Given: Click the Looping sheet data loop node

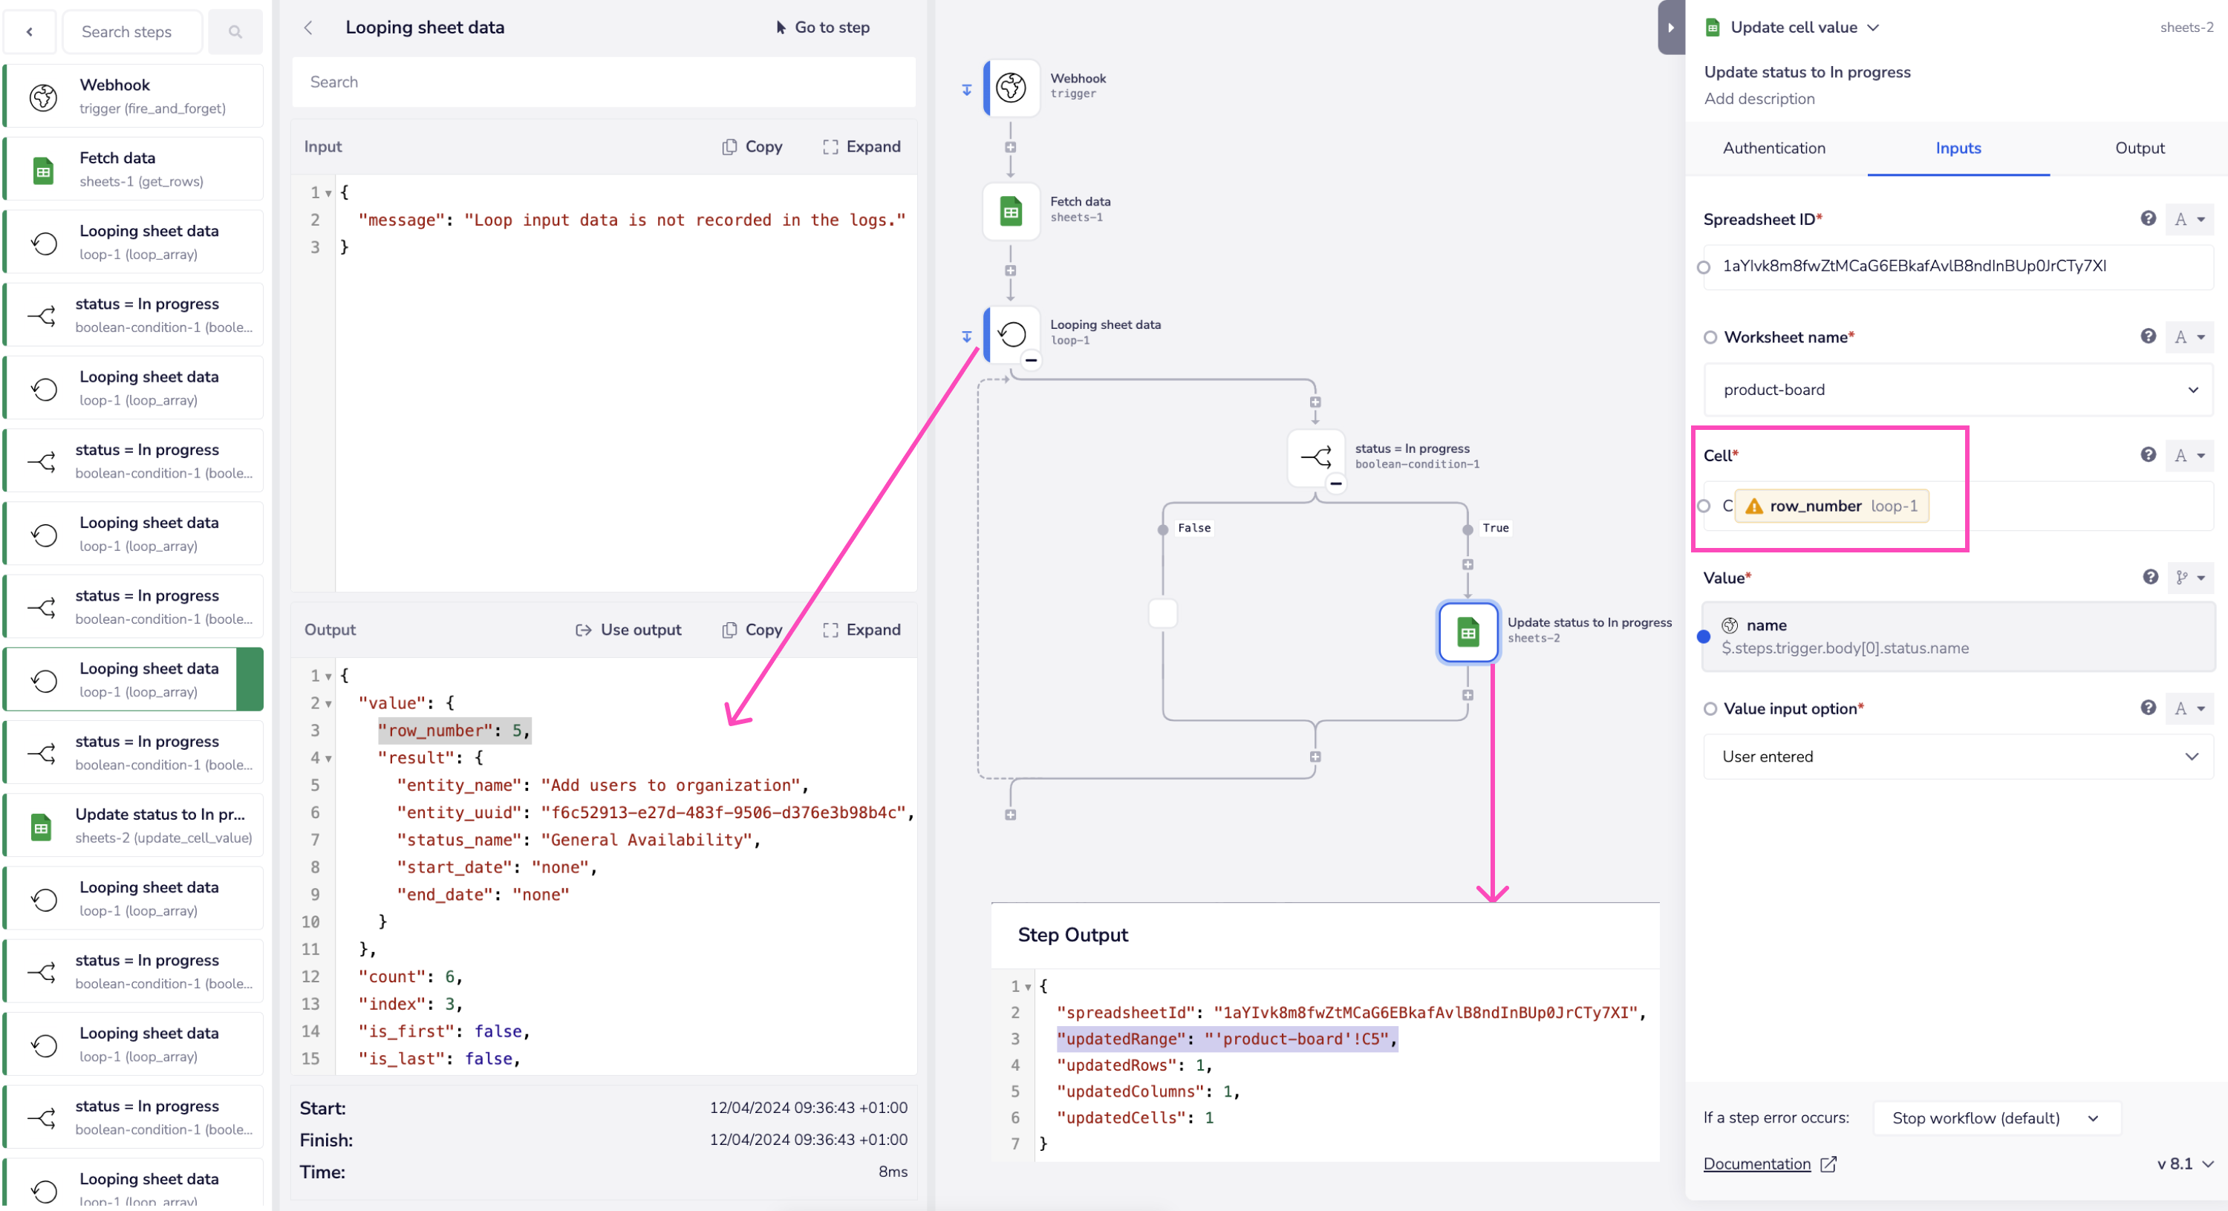Looking at the screenshot, I should coord(1011,334).
